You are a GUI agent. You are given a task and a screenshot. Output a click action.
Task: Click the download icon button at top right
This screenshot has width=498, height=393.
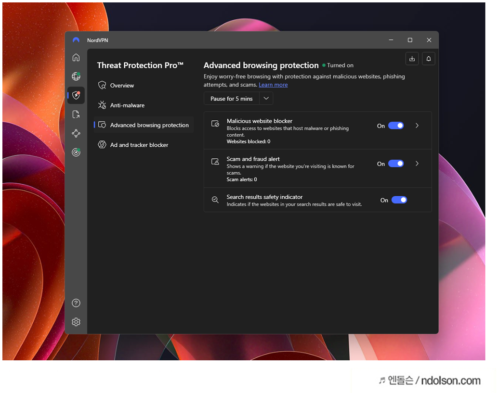point(412,59)
